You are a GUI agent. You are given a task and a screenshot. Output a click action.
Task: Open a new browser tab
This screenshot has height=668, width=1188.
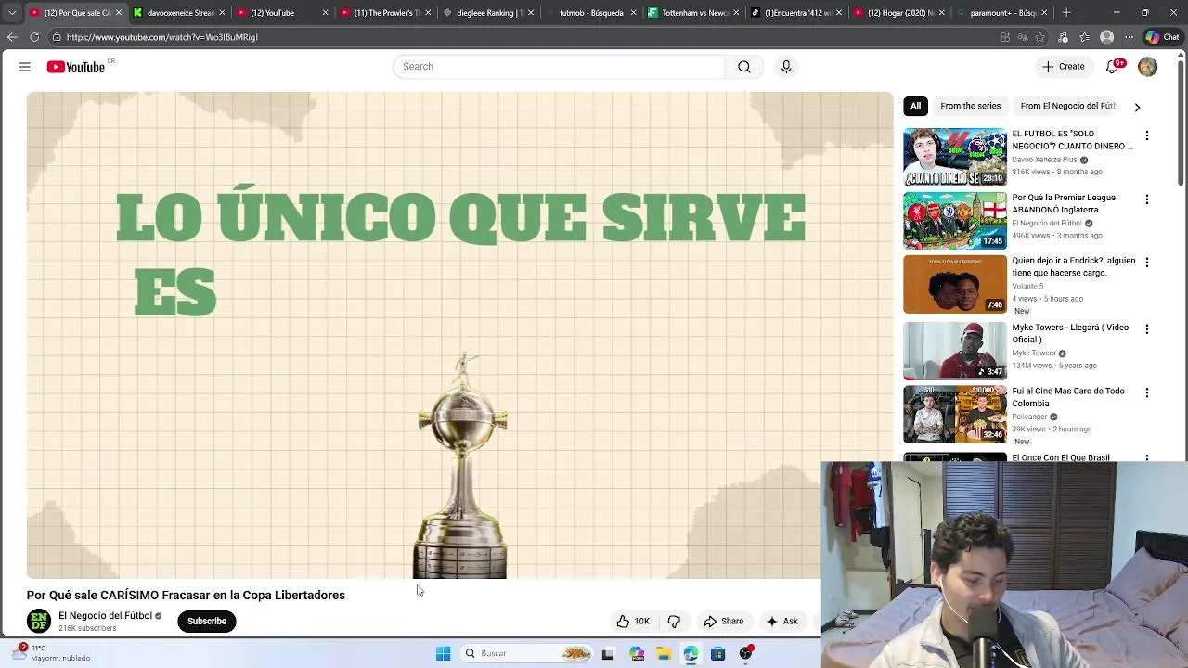point(1066,13)
